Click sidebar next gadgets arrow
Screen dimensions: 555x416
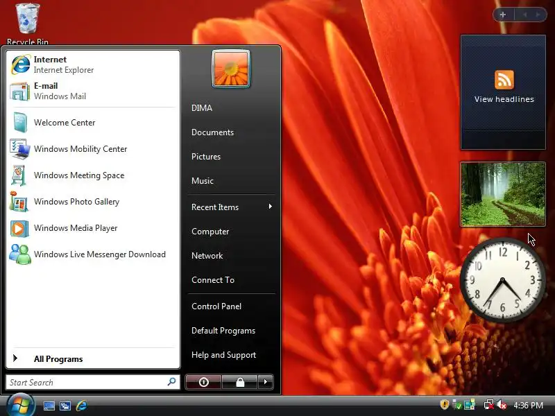[x=538, y=15]
